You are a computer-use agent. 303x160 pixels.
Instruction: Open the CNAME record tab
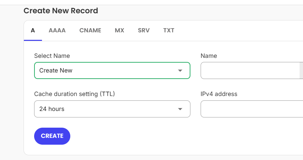[x=90, y=30]
